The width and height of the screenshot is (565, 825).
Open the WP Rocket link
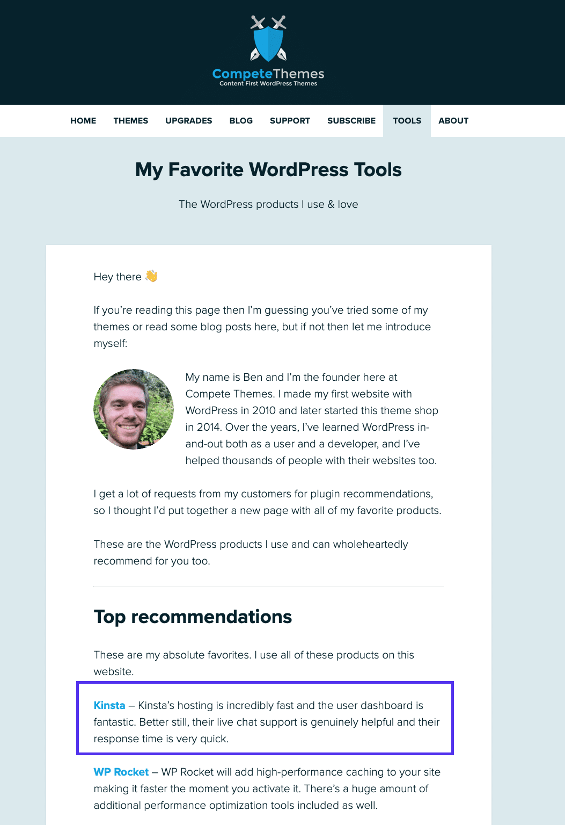(x=121, y=772)
